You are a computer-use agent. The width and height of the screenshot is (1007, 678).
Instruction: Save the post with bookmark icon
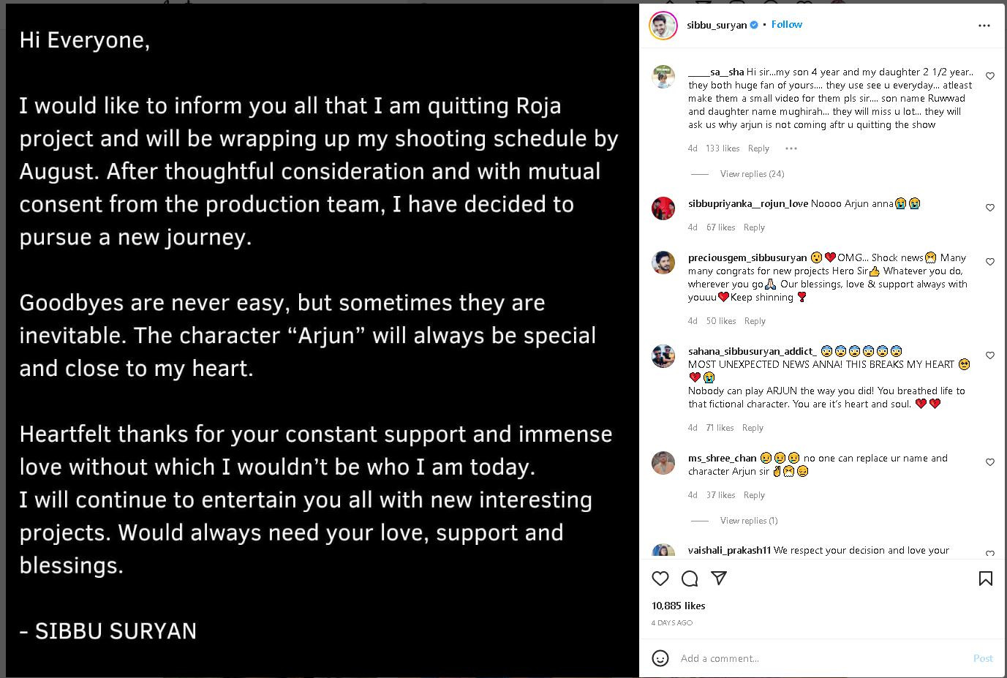coord(985,579)
